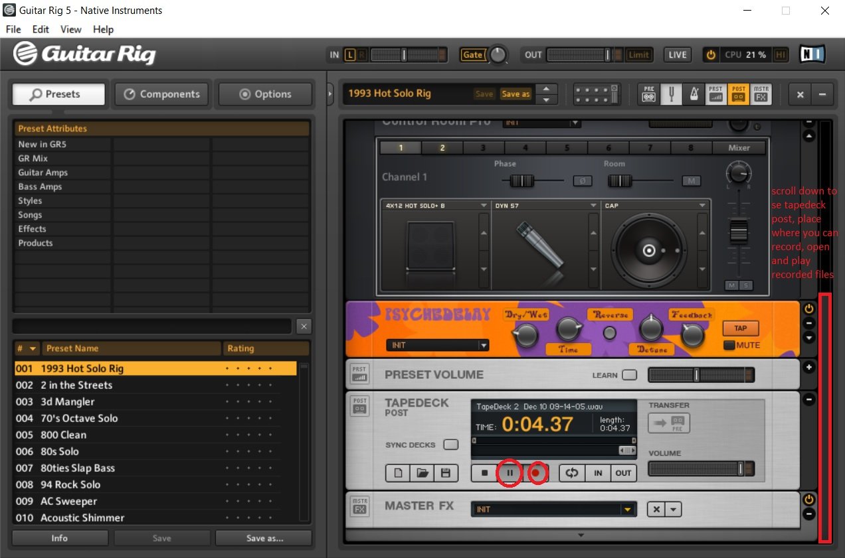Show the virtual rig kontrol pedalboard icon

(597, 94)
